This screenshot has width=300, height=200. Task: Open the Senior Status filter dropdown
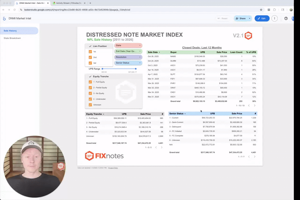[x=128, y=63]
